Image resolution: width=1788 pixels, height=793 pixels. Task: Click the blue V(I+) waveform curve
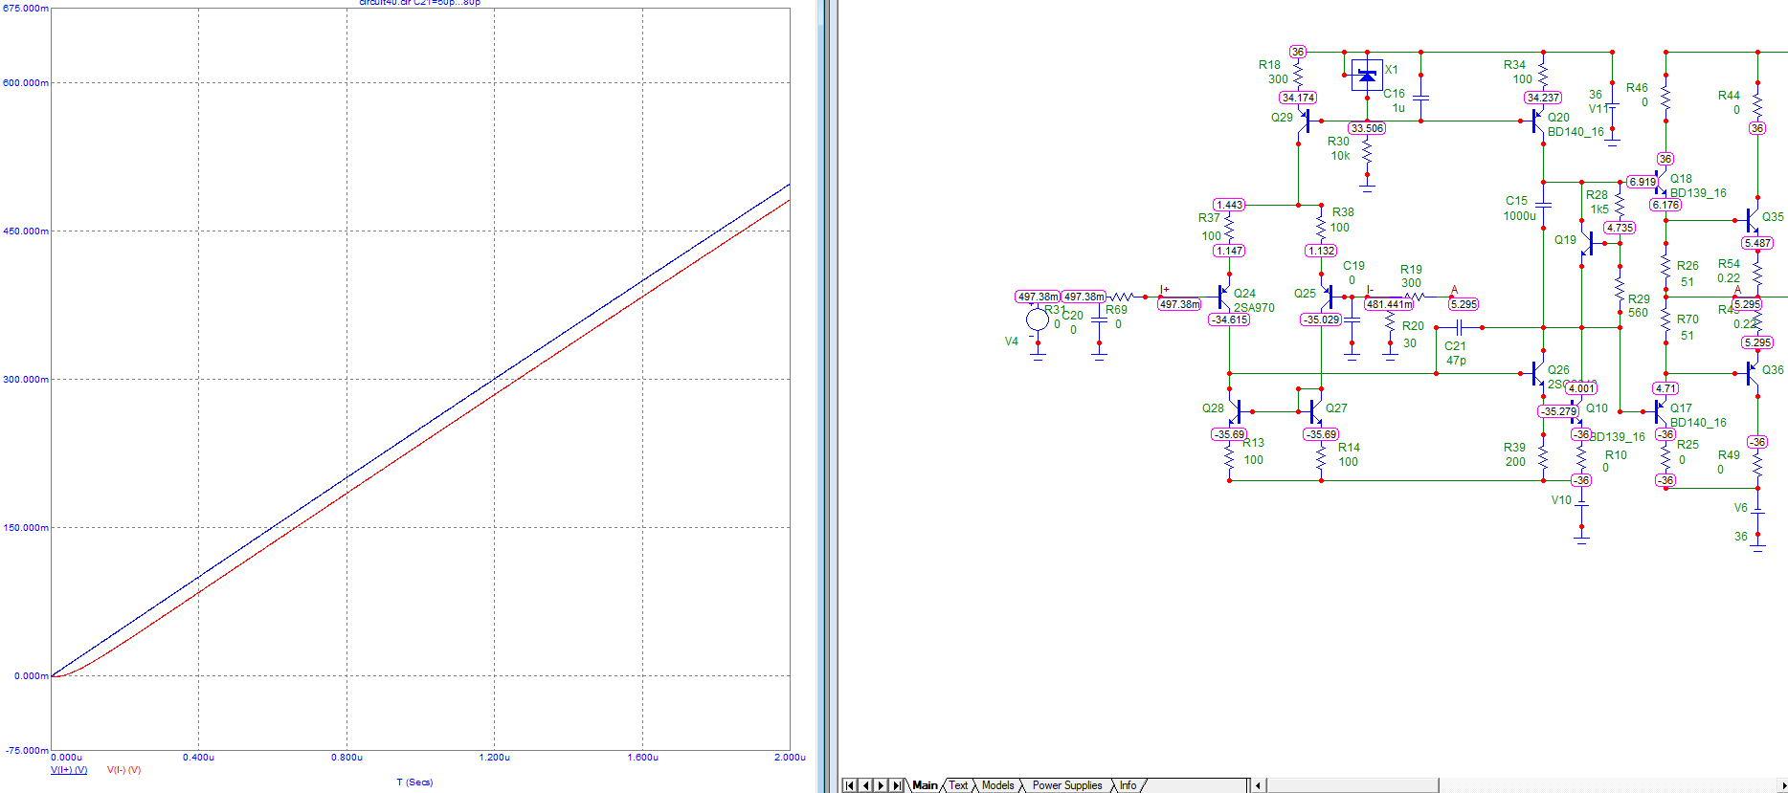(x=419, y=429)
